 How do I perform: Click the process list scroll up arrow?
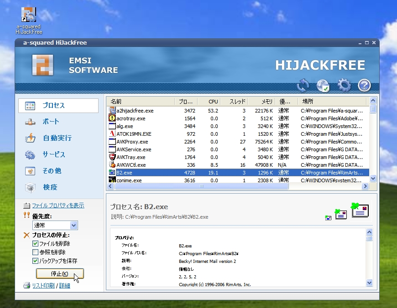[373, 101]
